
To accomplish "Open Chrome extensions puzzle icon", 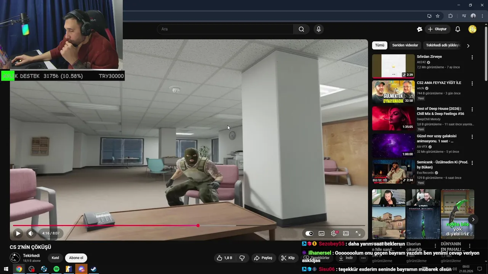I will [450, 16].
